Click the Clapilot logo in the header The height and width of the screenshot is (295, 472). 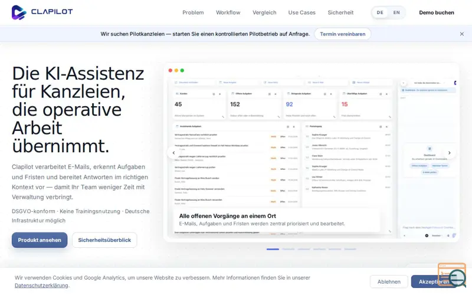[42, 12]
